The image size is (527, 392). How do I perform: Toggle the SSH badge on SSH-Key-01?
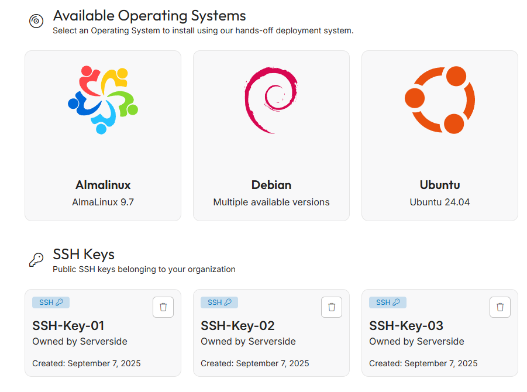coord(50,302)
